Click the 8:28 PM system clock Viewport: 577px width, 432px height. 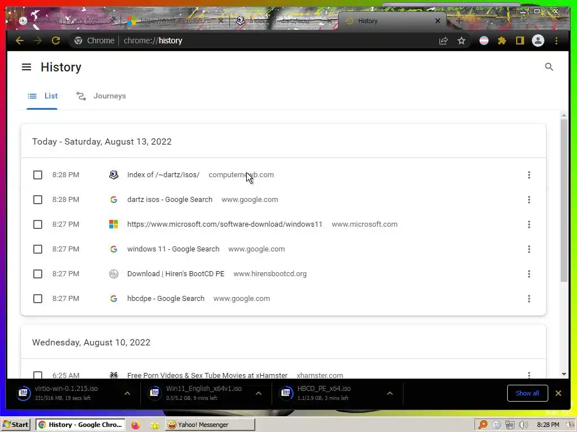pyautogui.click(x=548, y=425)
